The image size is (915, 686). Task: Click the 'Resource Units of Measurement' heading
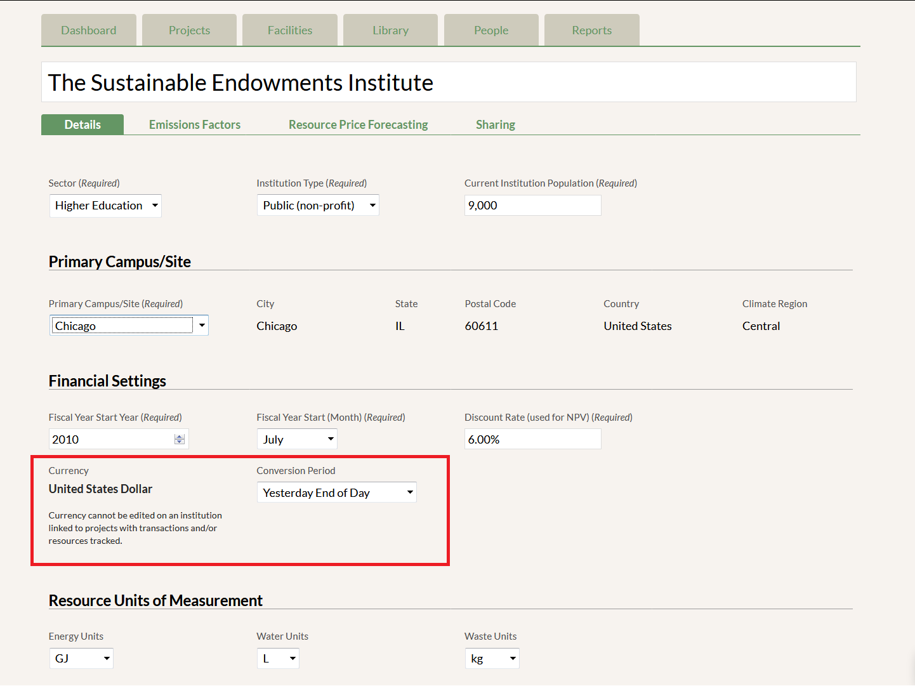pos(155,600)
